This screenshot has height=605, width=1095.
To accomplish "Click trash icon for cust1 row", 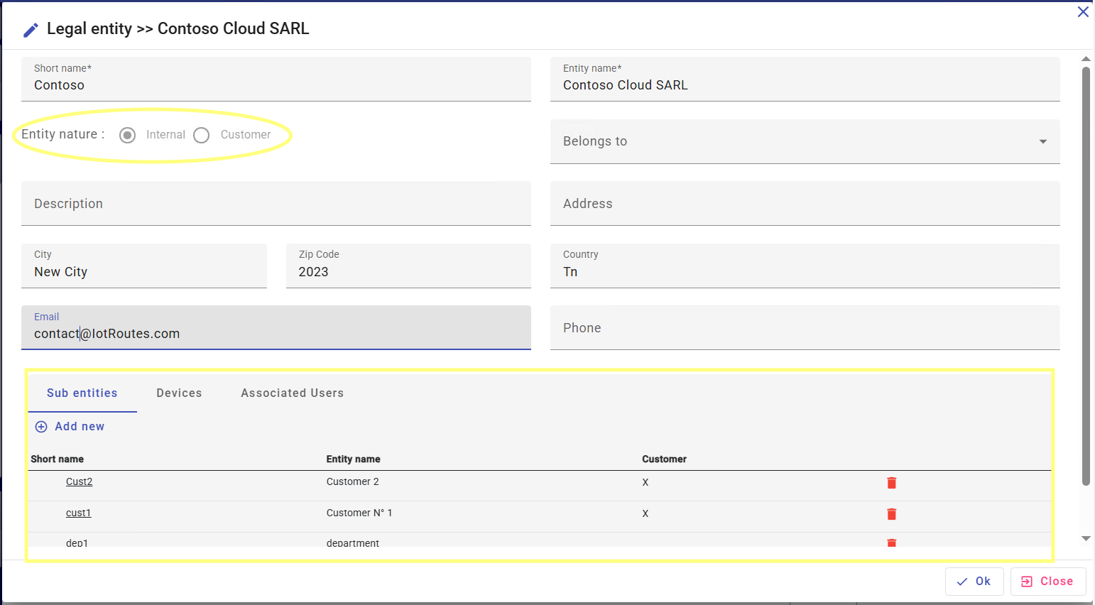I will pos(891,514).
